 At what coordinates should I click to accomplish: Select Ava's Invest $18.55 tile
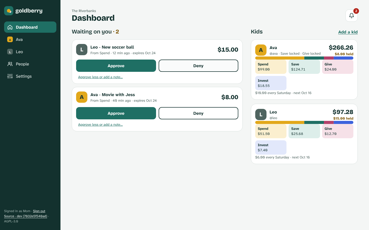tap(271, 83)
